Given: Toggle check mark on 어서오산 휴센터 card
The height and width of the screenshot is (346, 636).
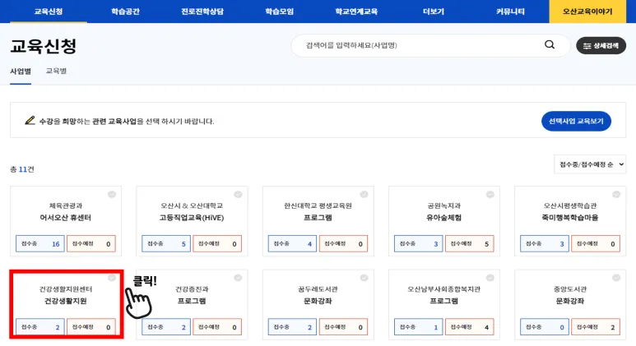Looking at the screenshot, I should (112, 195).
